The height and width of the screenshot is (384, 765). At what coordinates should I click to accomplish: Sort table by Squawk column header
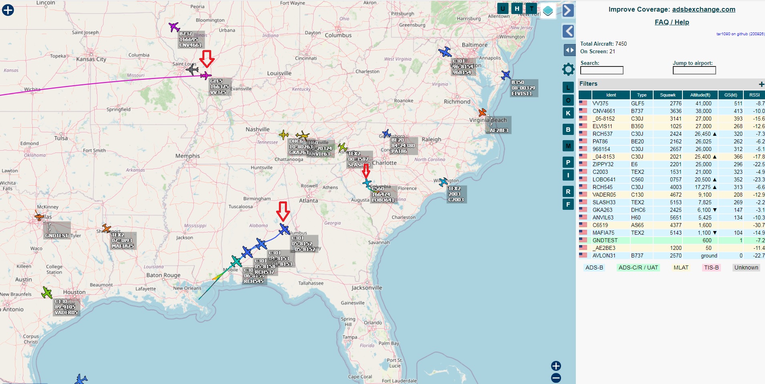[668, 95]
